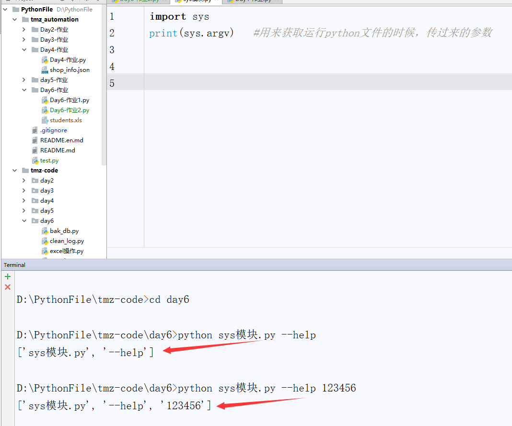Place cursor on 'import sys' line
Image resolution: width=512 pixels, height=426 pixels.
(x=179, y=16)
